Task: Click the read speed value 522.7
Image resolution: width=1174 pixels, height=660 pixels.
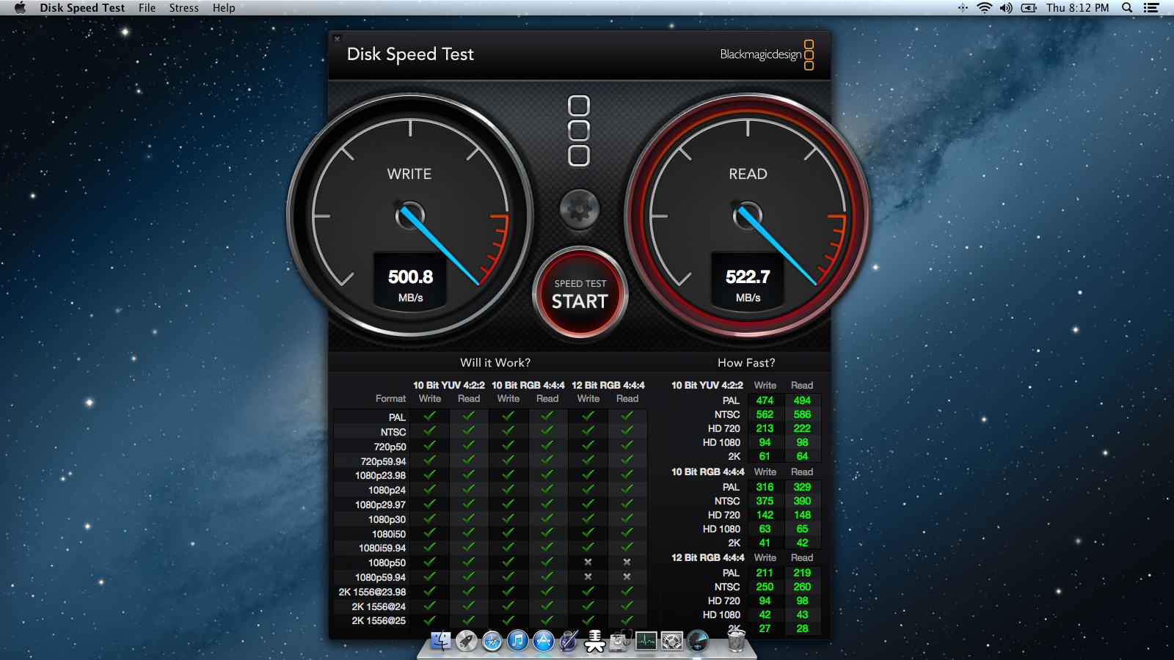Action: click(748, 277)
